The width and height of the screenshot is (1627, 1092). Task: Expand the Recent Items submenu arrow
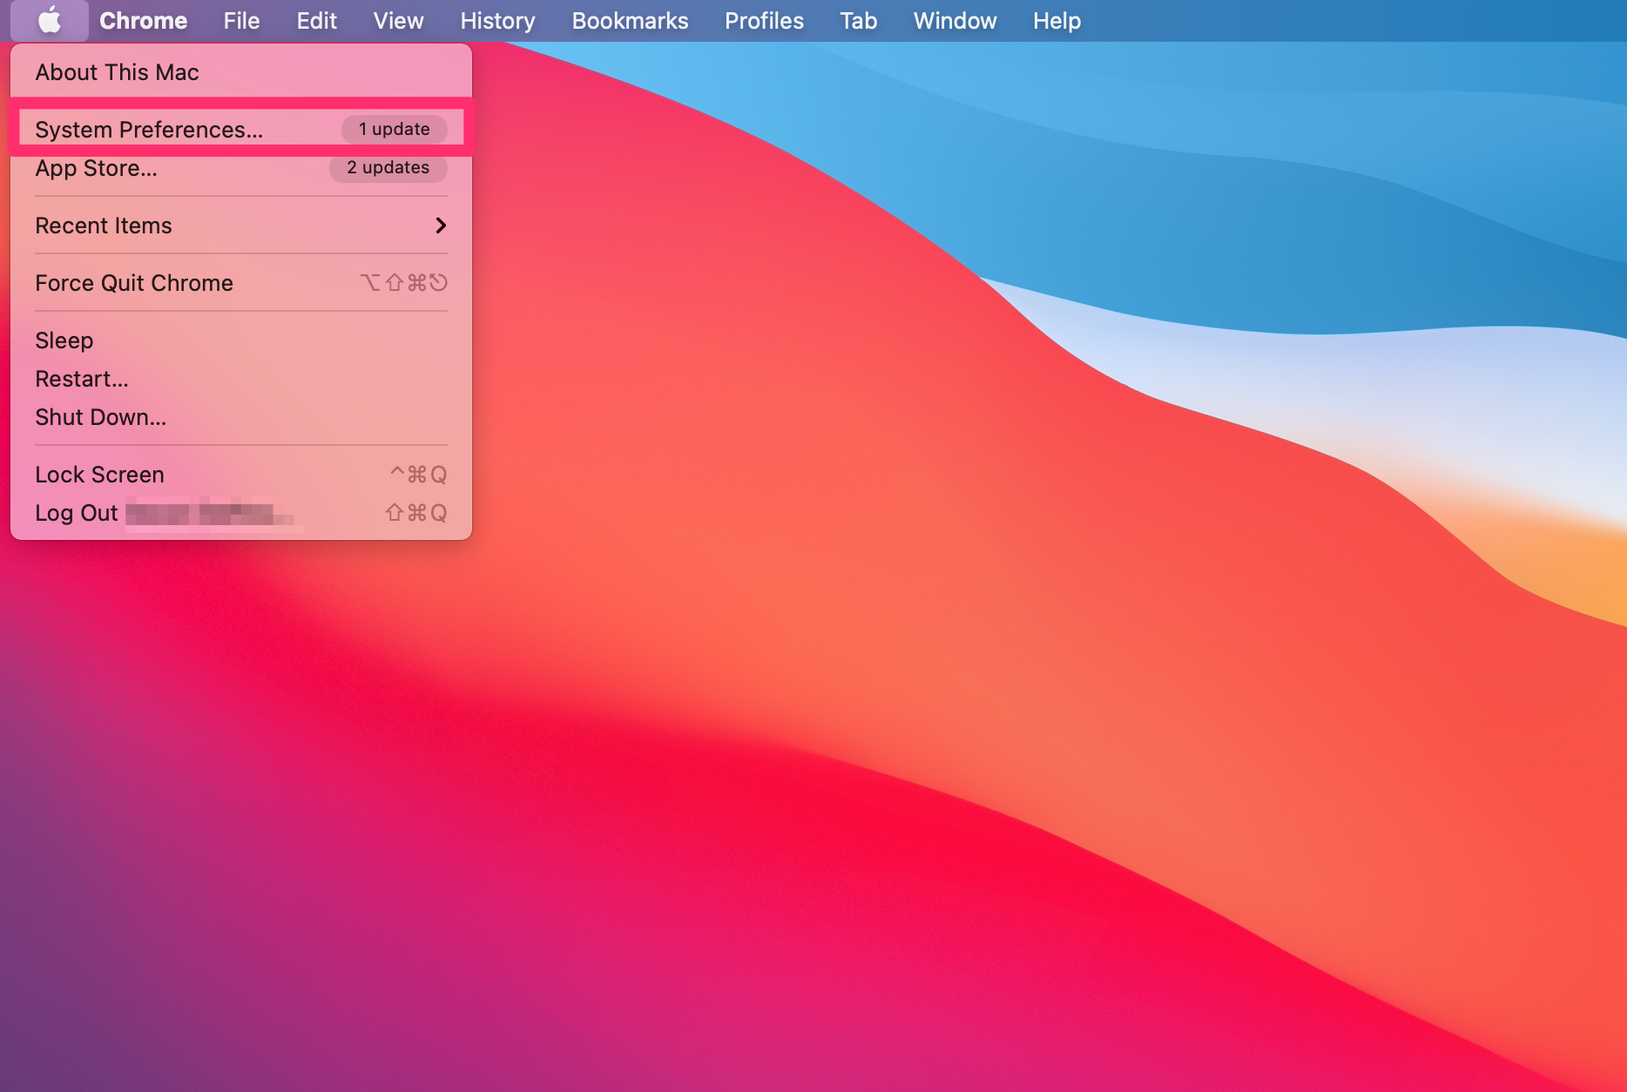440,226
